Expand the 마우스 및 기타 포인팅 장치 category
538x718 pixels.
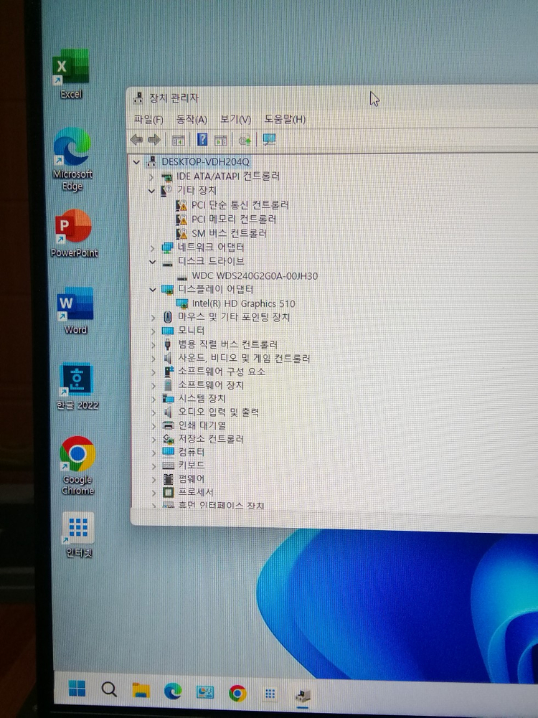click(154, 317)
